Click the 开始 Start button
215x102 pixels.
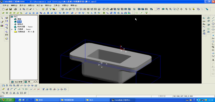(7, 100)
